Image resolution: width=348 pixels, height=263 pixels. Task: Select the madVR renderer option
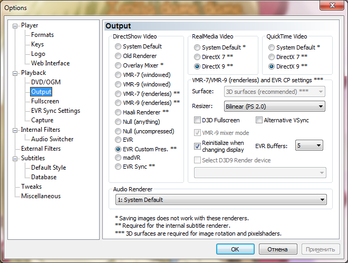click(119, 158)
